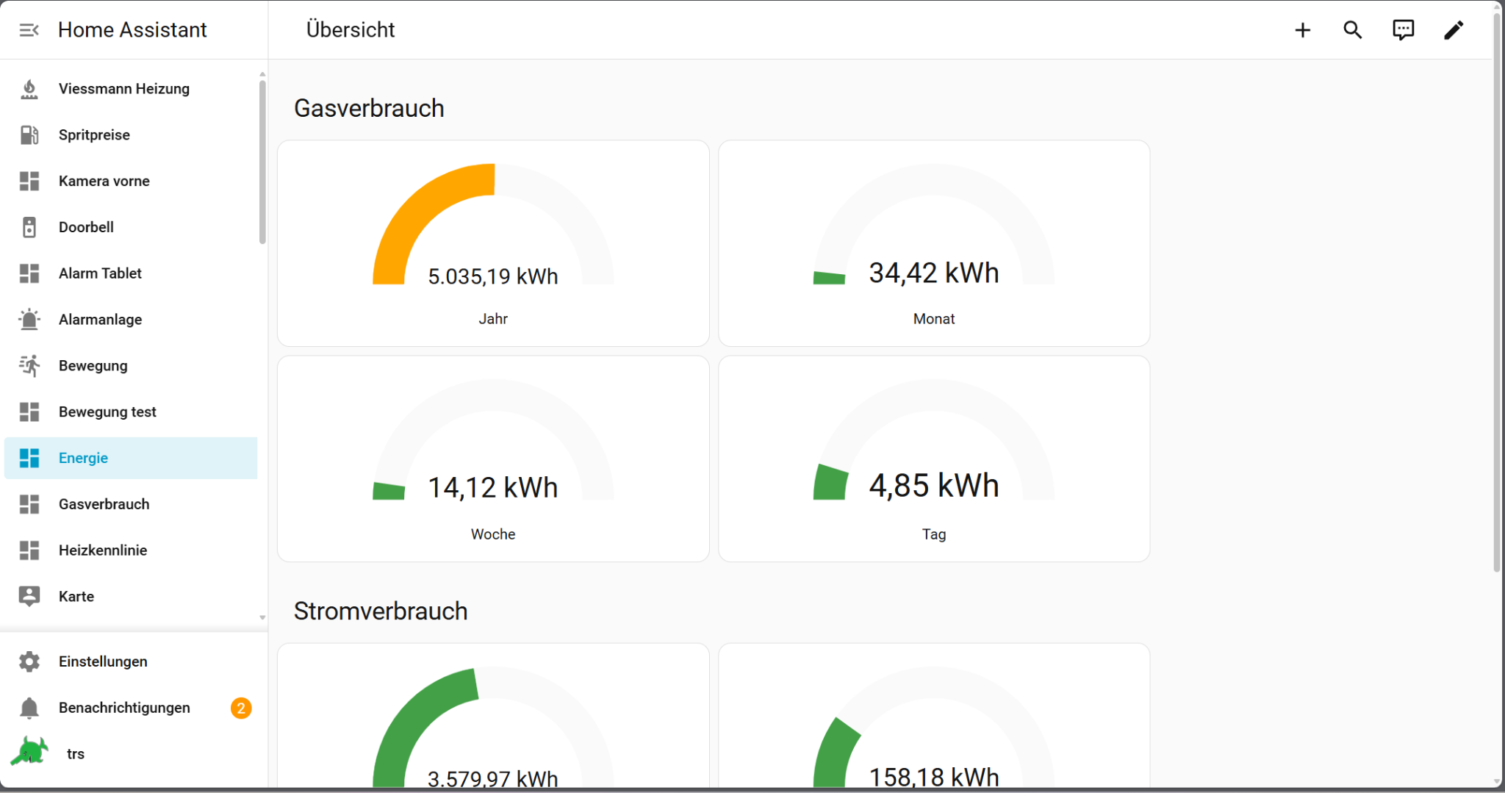
Task: Click the Übersicht view title
Action: pyautogui.click(x=351, y=30)
